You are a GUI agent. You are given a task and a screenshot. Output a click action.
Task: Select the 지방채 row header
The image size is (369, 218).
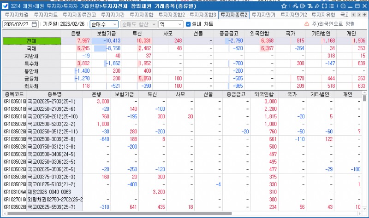pos(31,56)
